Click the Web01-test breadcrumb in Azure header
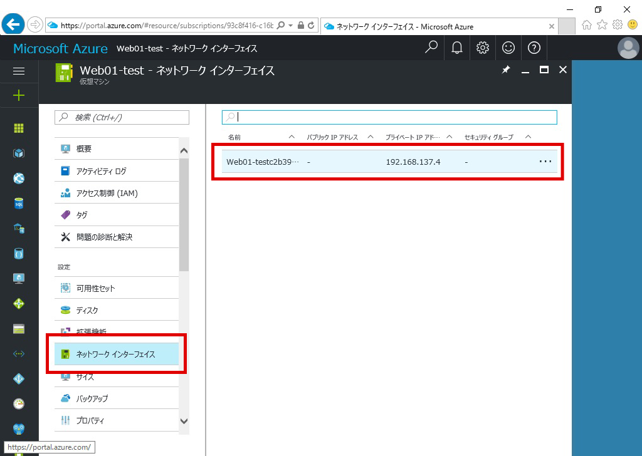Viewport: 642px width, 456px height. point(187,48)
